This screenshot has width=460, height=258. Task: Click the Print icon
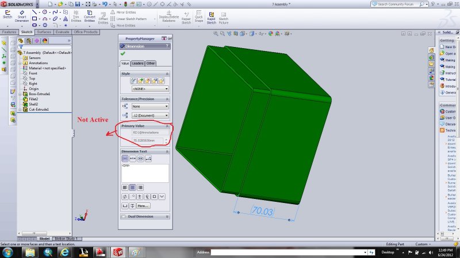coord(94,4)
